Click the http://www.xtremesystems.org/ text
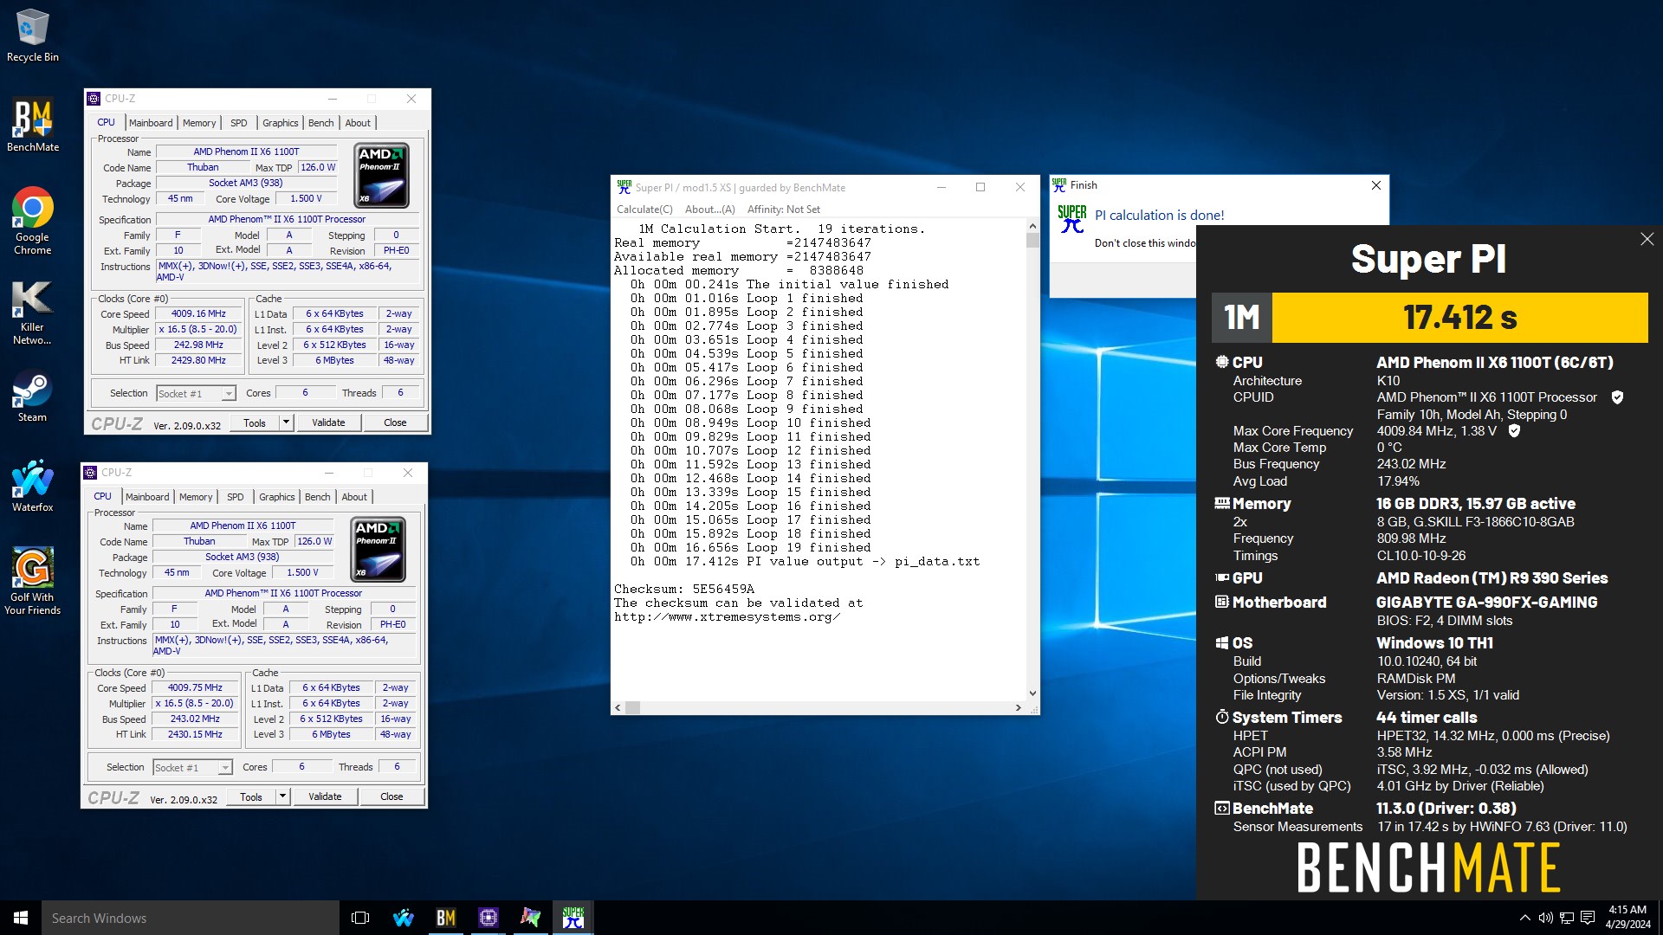The image size is (1663, 935). pyautogui.click(x=727, y=617)
